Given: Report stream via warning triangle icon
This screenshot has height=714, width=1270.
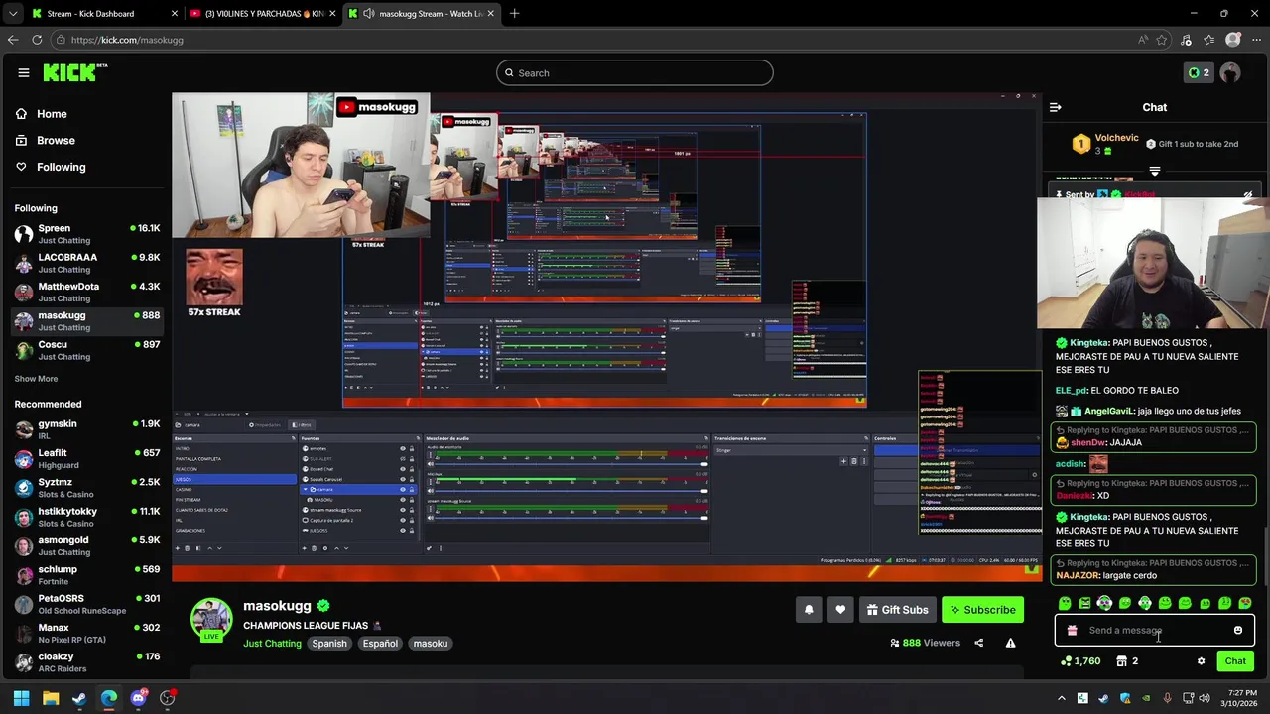Looking at the screenshot, I should click(x=1010, y=643).
